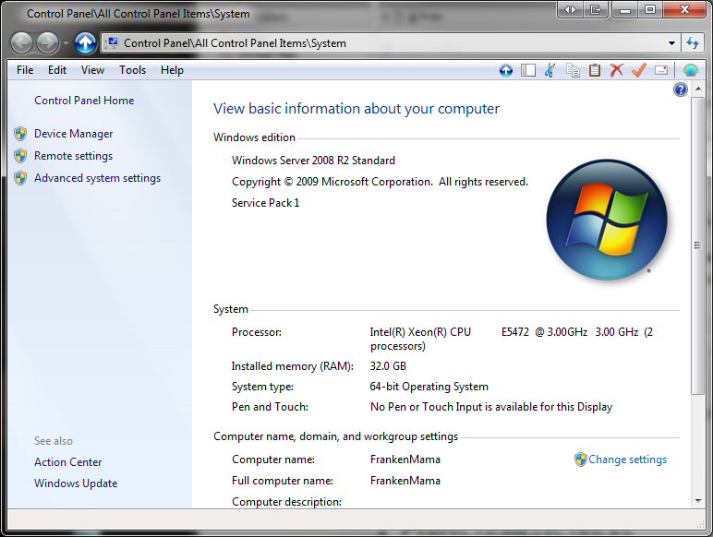Open Windows Update link
Screen dimensions: 713x537
(x=76, y=483)
